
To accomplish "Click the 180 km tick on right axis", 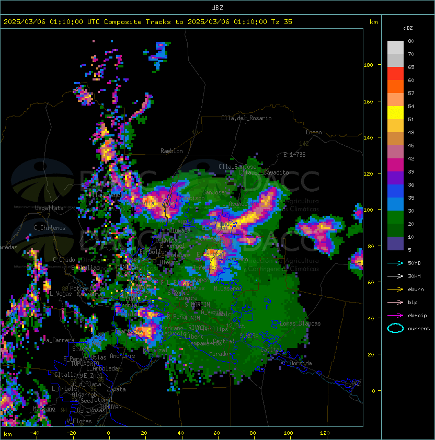I will 368,65.
